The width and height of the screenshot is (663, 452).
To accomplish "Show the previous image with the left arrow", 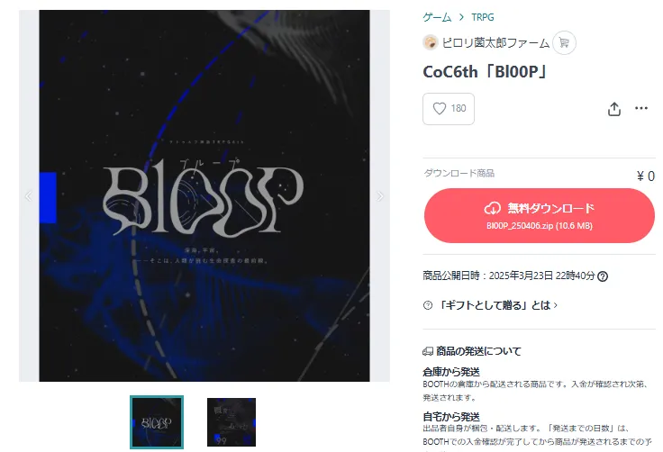I will [28, 196].
